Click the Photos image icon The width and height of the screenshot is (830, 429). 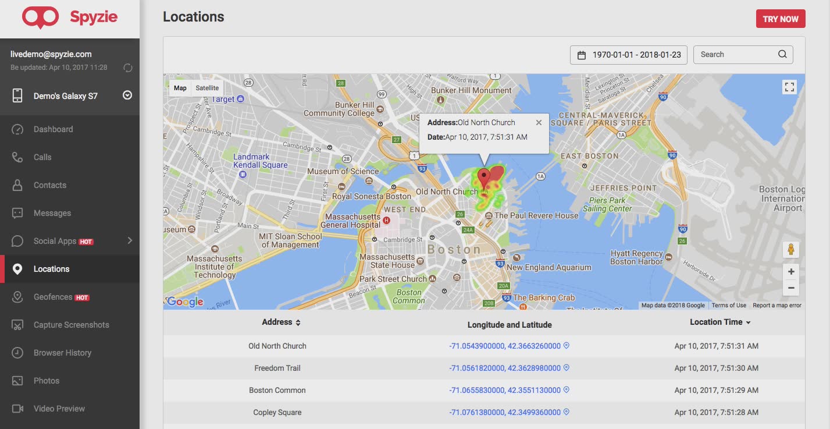coord(17,381)
